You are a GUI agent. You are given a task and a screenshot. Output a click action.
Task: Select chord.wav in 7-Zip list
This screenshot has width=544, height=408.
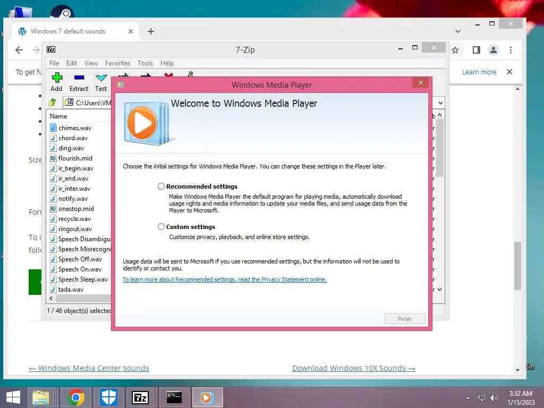[x=73, y=138]
